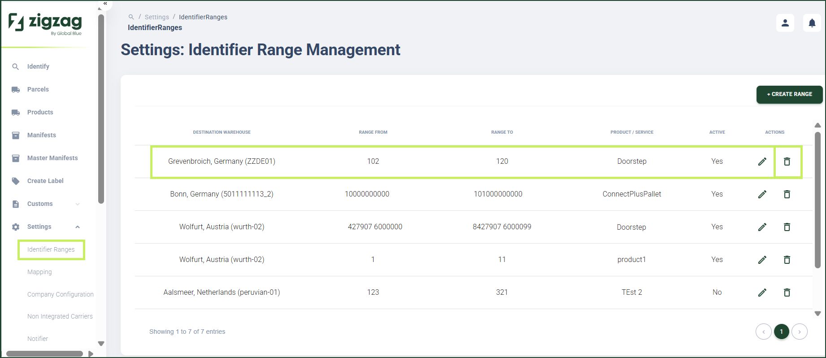This screenshot has width=826, height=358.
Task: Collapse the sidebar with double-chevron icon
Action: [105, 4]
